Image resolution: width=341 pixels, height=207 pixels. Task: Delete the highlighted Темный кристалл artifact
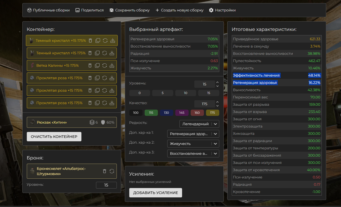(x=90, y=41)
